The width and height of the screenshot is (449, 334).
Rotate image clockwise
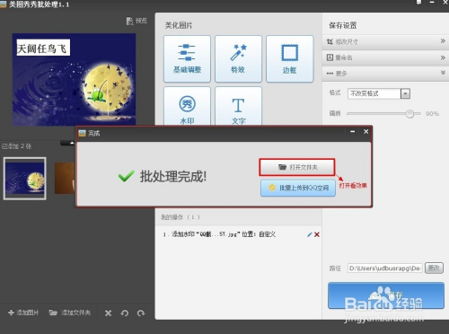pos(141,313)
